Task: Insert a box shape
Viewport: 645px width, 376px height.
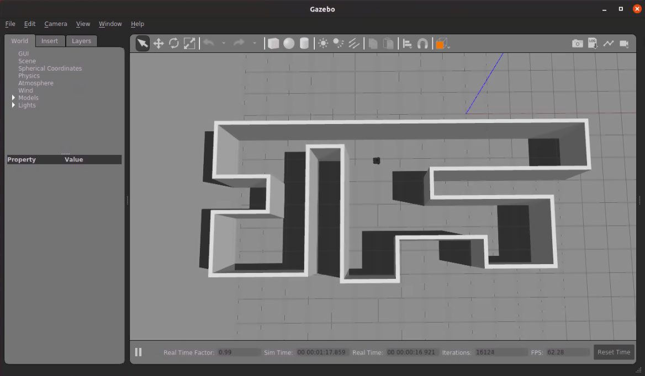Action: point(273,44)
